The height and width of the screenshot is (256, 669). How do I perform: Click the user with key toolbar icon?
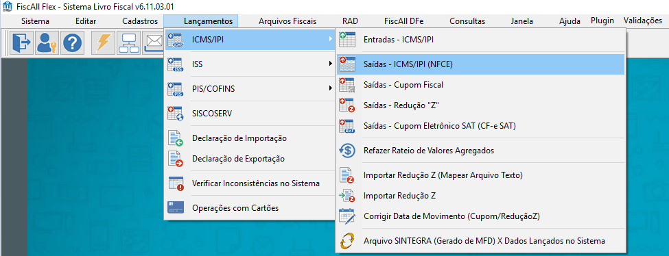pos(47,43)
